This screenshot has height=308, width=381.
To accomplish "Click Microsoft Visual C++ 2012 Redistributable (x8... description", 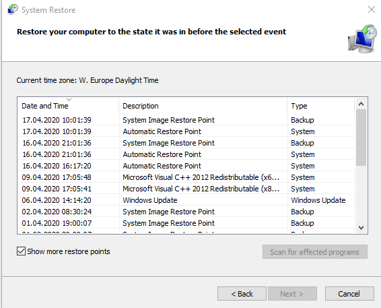I will point(201,189).
